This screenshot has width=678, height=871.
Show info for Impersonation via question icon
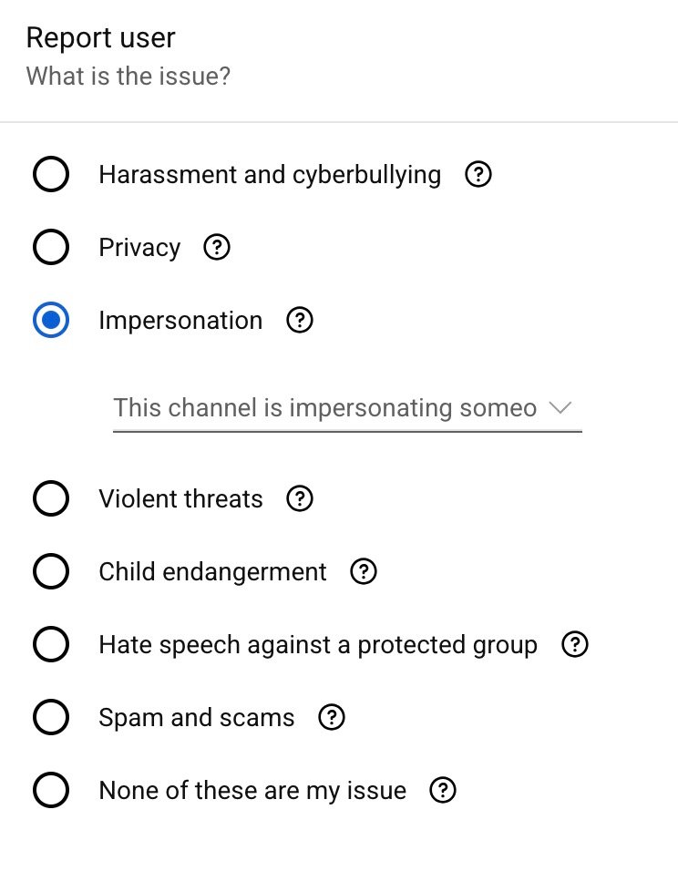tap(300, 321)
